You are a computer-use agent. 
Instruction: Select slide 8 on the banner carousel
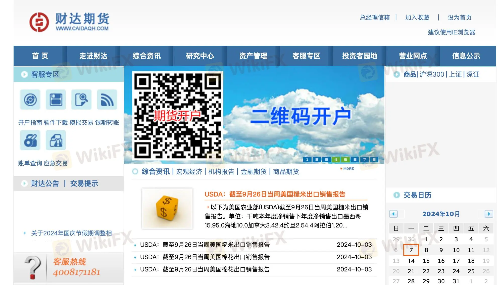point(374,159)
